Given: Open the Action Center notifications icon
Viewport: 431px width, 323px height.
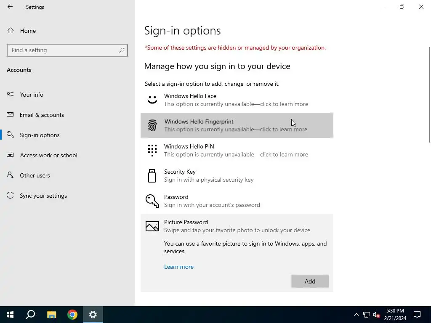Looking at the screenshot, I should click(x=417, y=315).
